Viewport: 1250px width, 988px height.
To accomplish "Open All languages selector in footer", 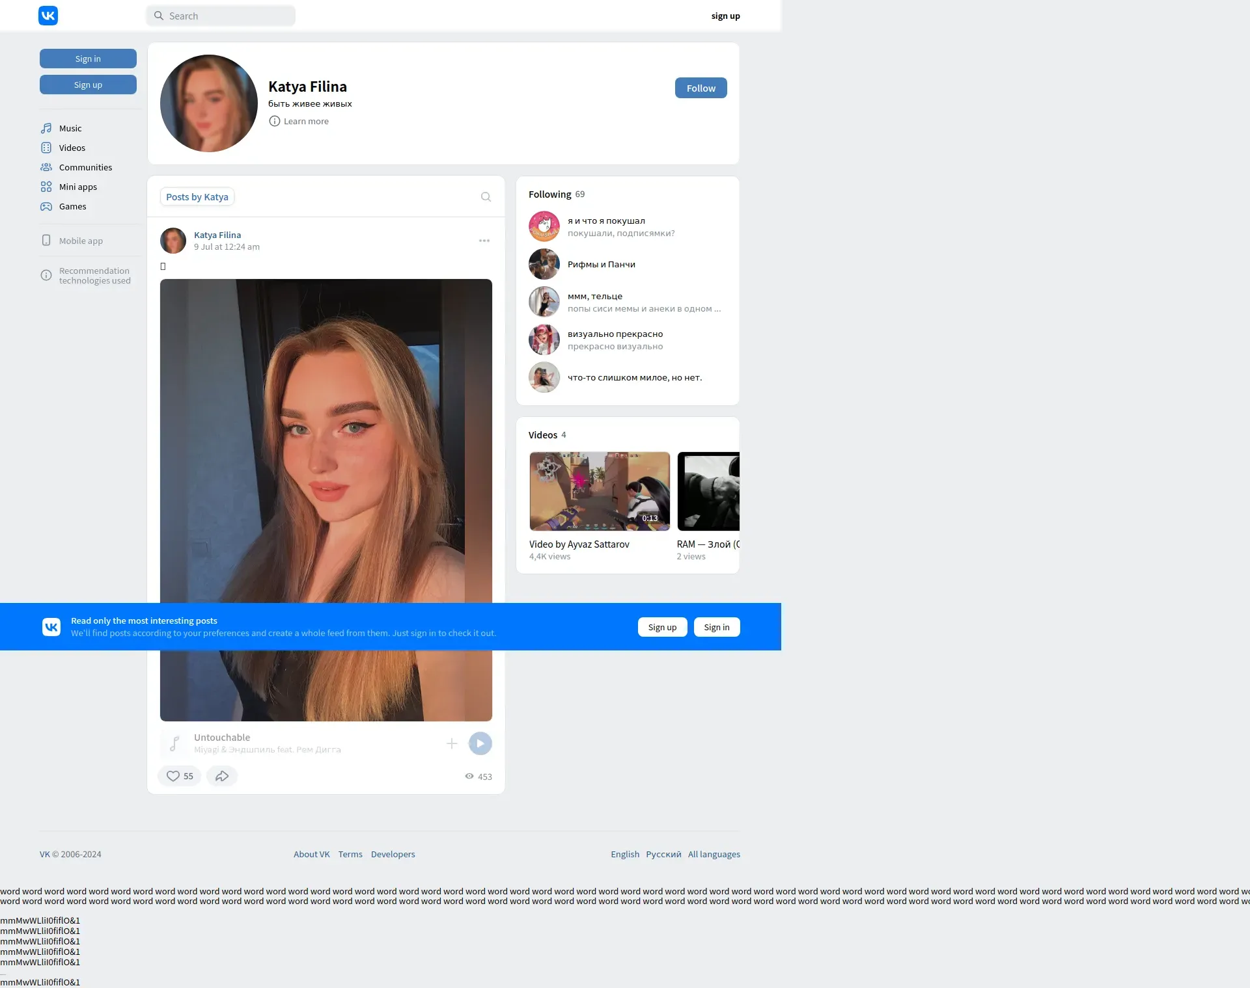I will tap(714, 854).
